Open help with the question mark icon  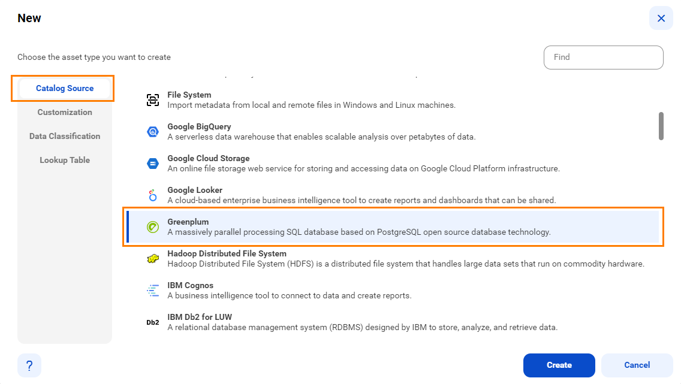(29, 365)
